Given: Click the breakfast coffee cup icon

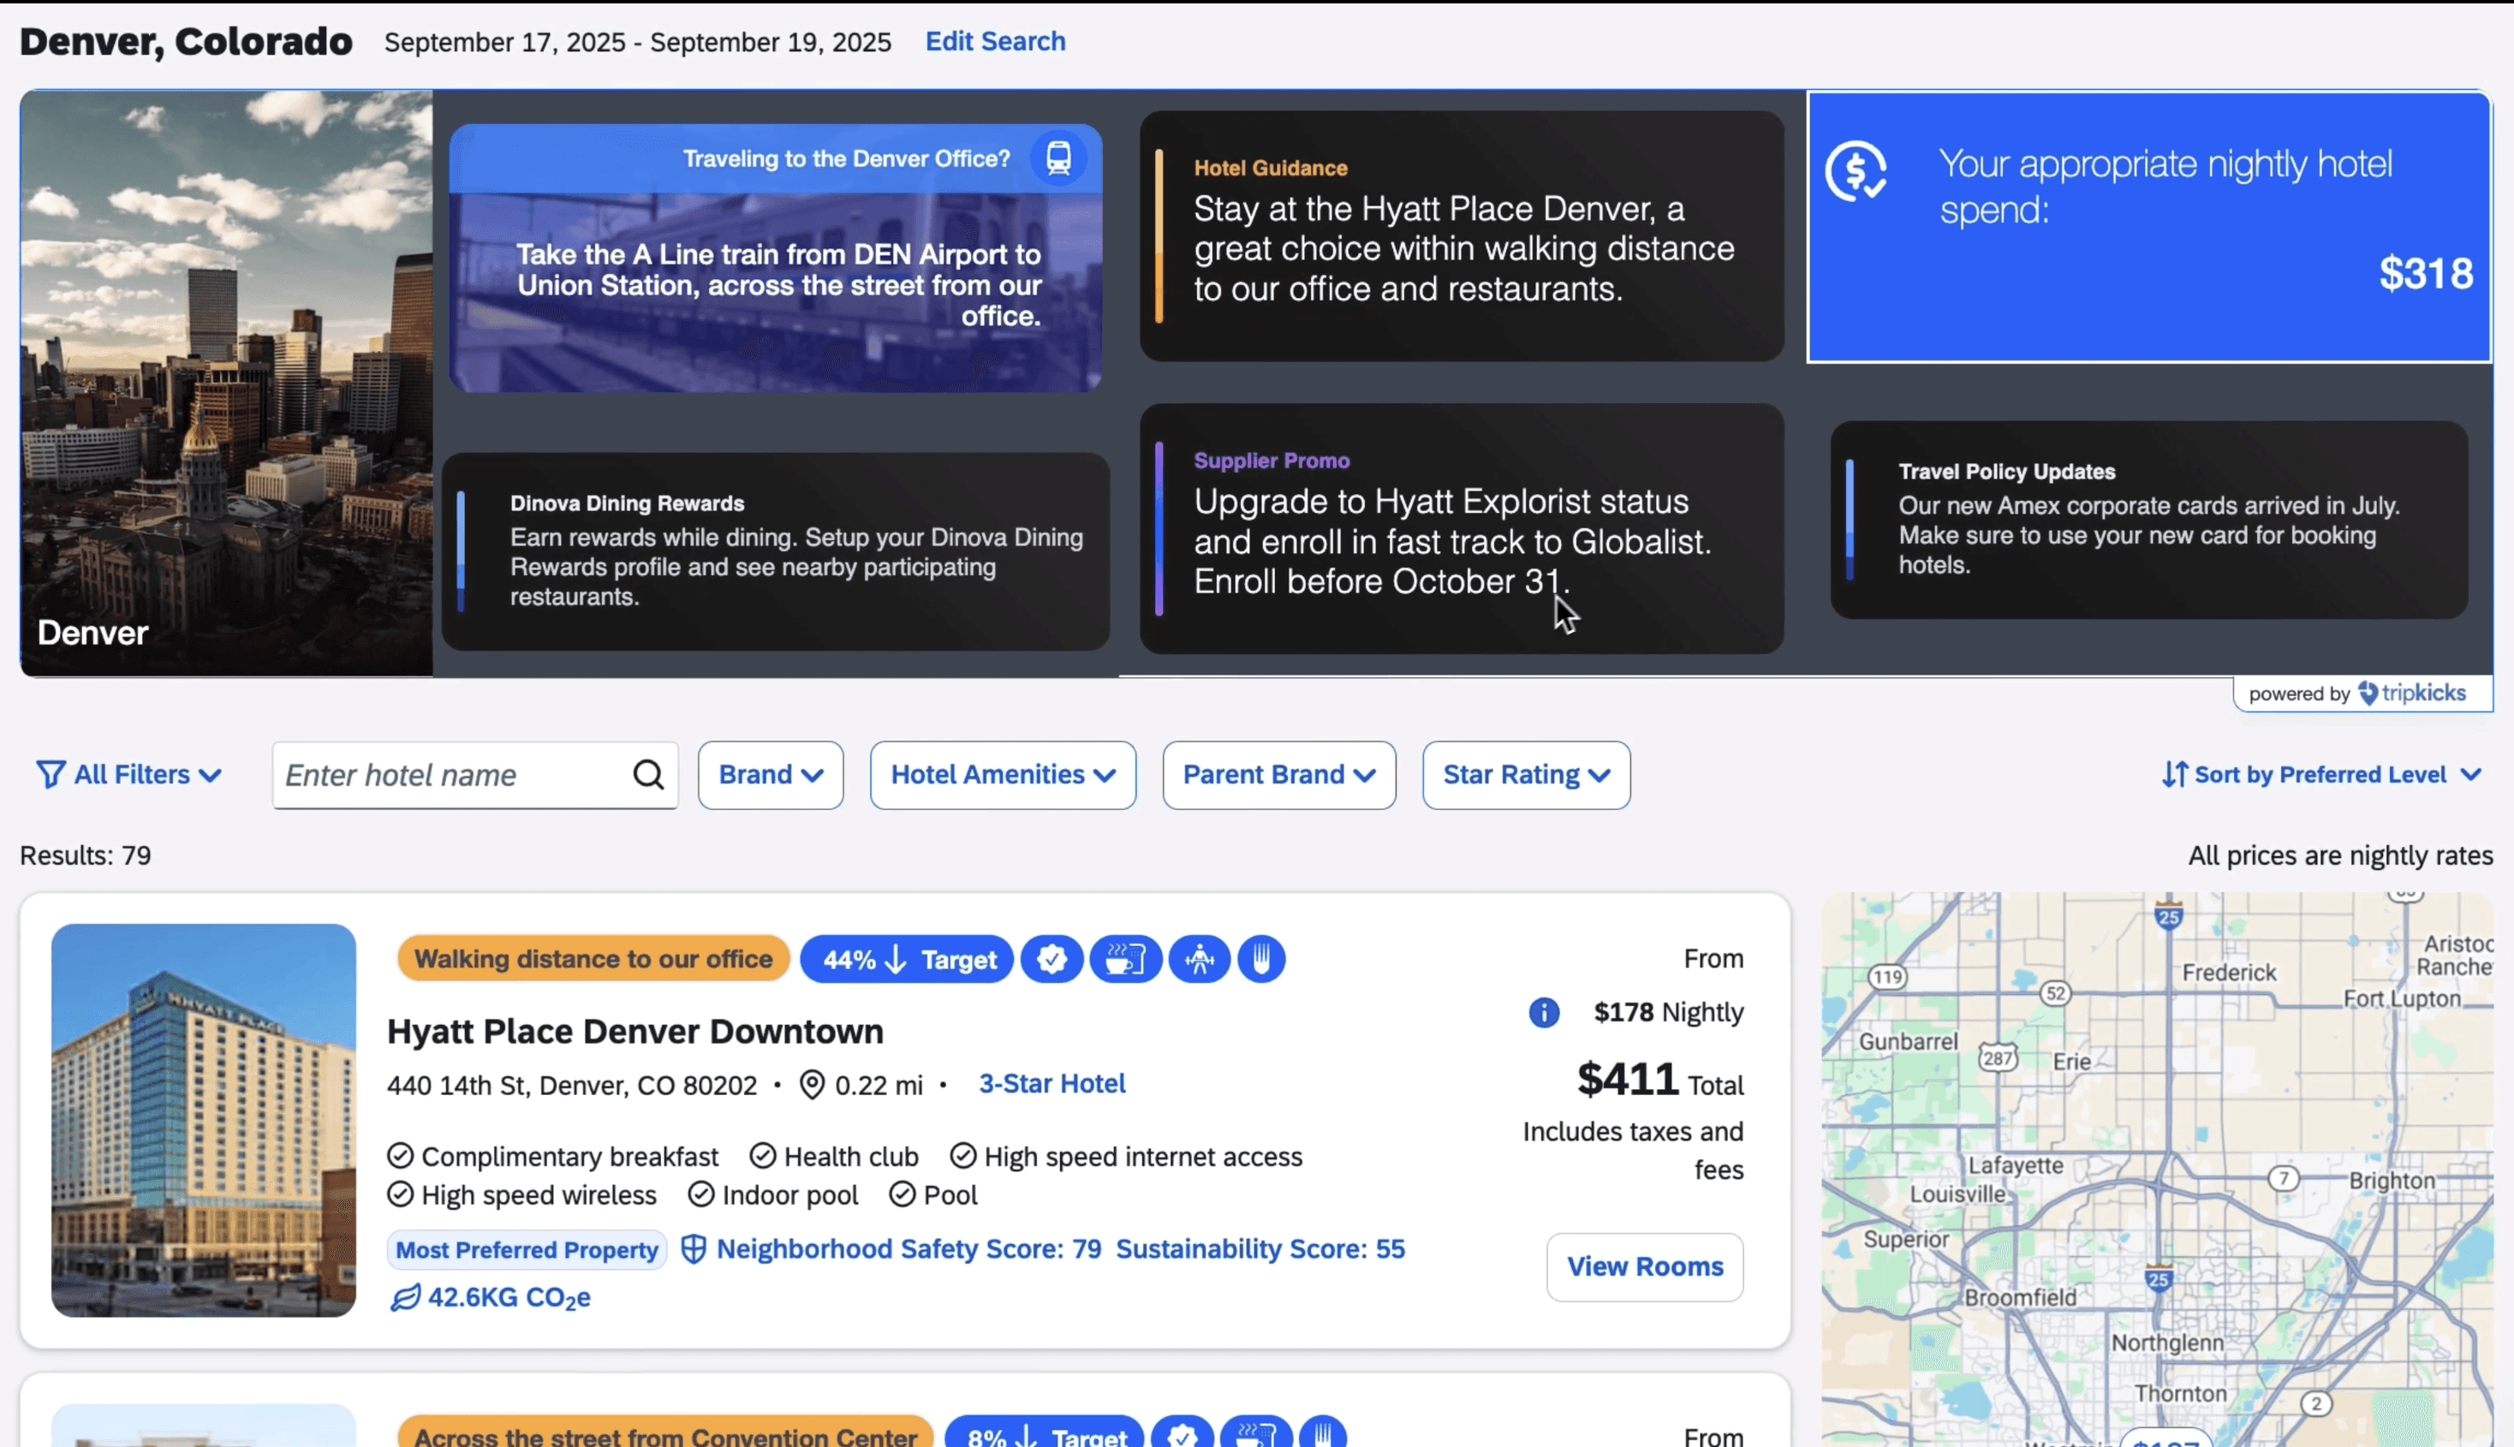Looking at the screenshot, I should tap(1125, 959).
